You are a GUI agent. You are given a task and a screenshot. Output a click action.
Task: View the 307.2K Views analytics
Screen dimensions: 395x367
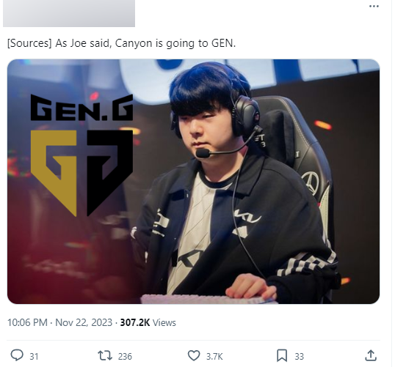[148, 322]
